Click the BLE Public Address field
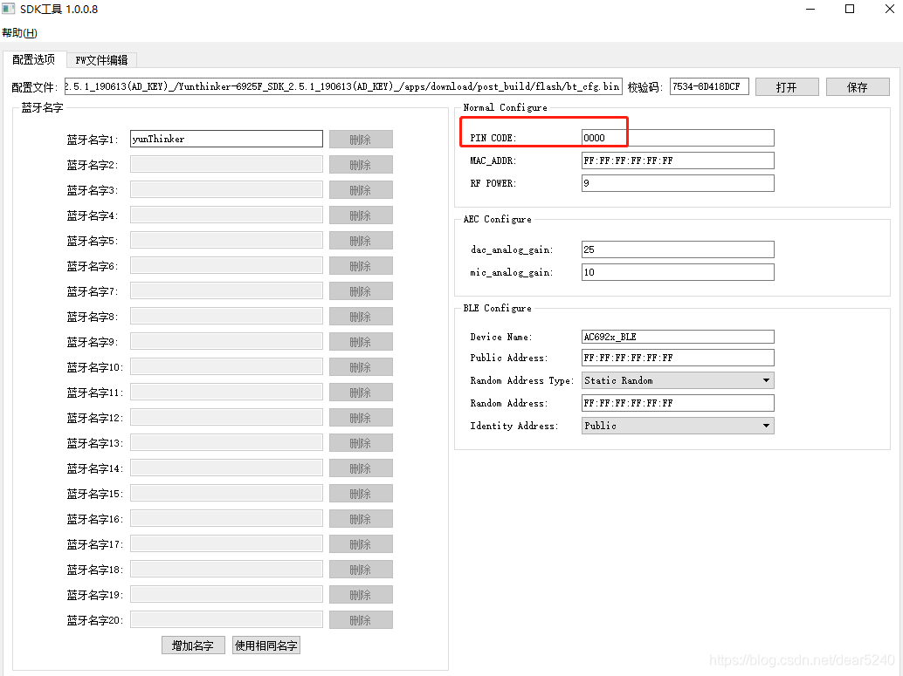Screen dimensions: 903x676 point(678,358)
